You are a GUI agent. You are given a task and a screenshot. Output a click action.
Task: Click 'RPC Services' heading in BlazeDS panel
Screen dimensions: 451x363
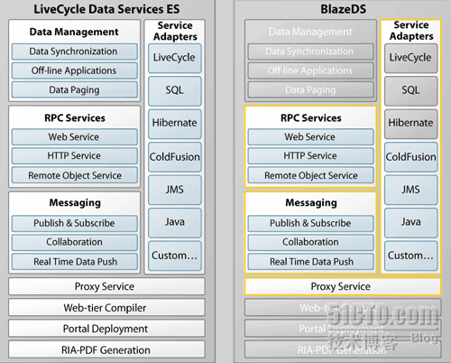311,117
